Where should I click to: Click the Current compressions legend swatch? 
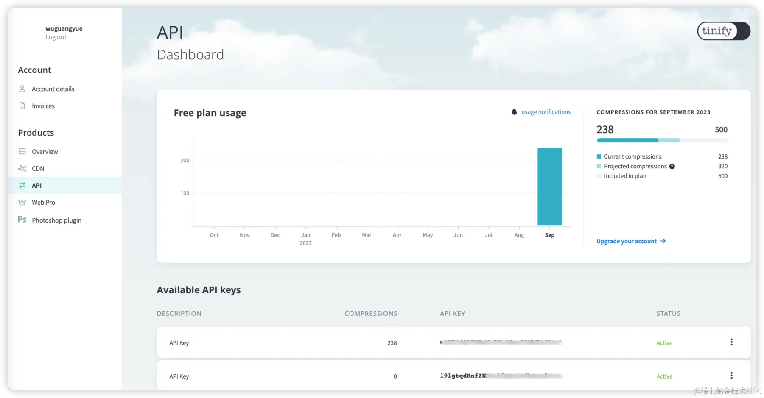(599, 156)
